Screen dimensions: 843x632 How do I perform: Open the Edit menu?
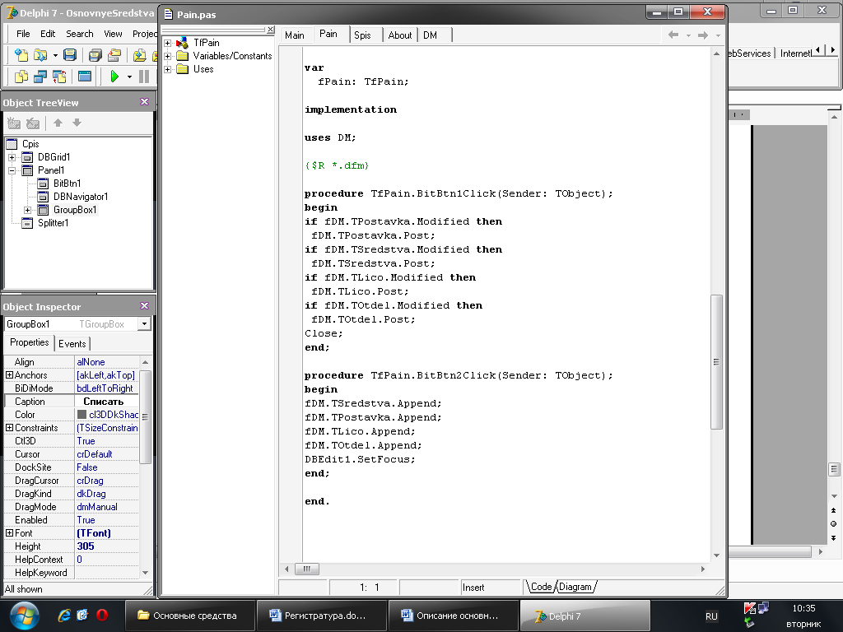click(48, 34)
